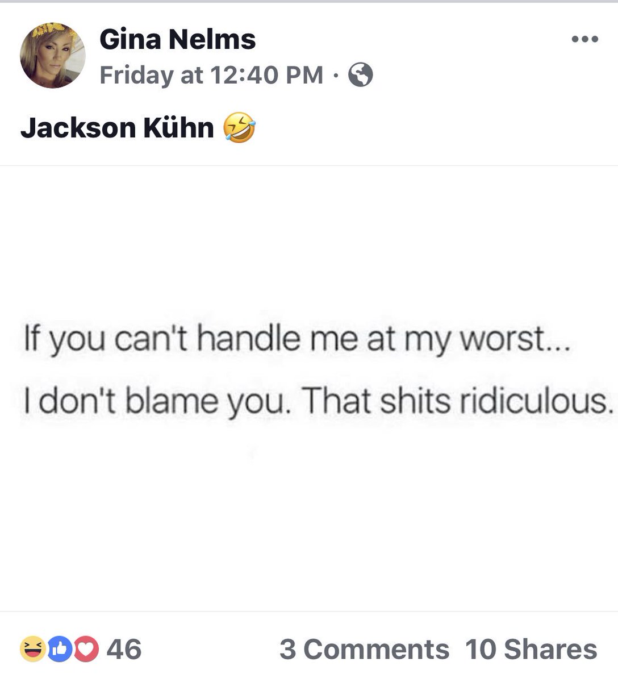Viewport: 618px width, 682px height.
Task: Open tagged Jackson Kühn's profile
Action: (x=118, y=127)
